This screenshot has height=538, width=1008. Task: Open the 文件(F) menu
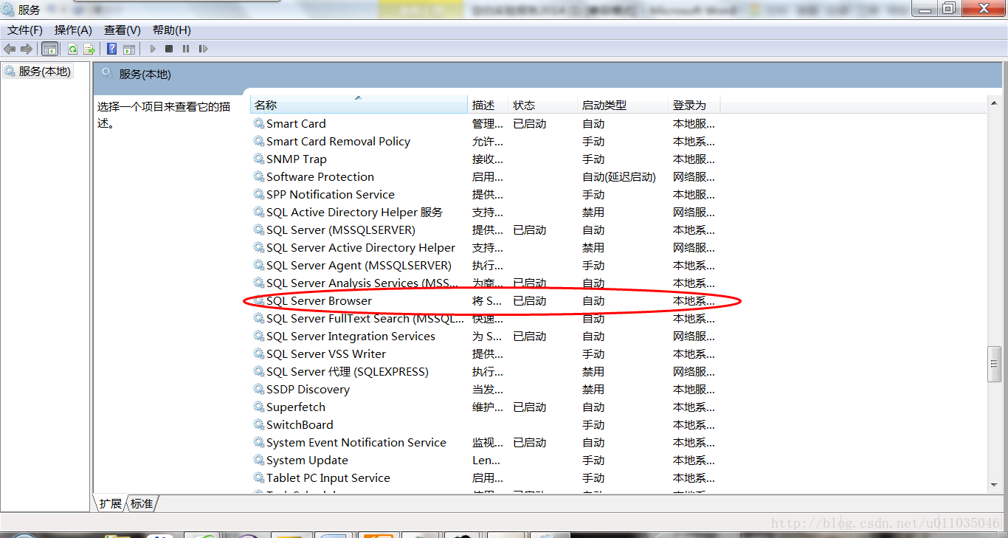(x=25, y=30)
